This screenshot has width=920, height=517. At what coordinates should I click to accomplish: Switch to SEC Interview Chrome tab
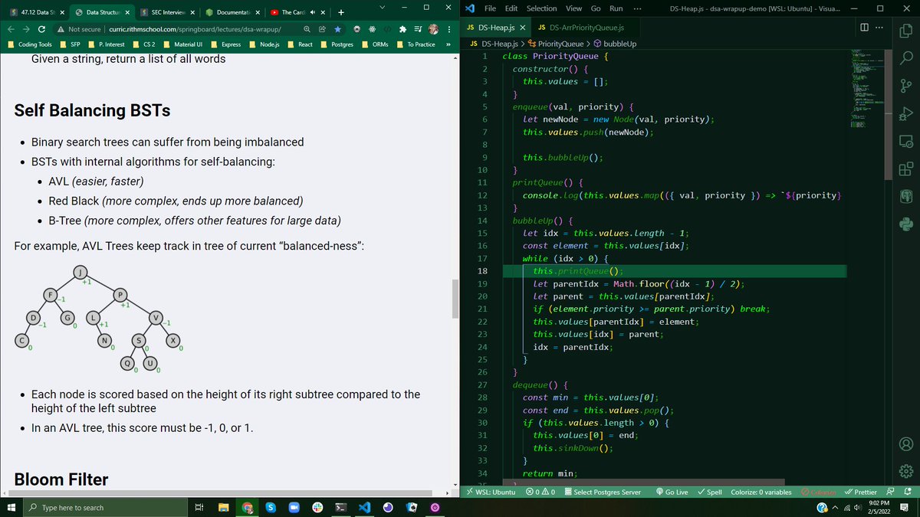point(168,12)
